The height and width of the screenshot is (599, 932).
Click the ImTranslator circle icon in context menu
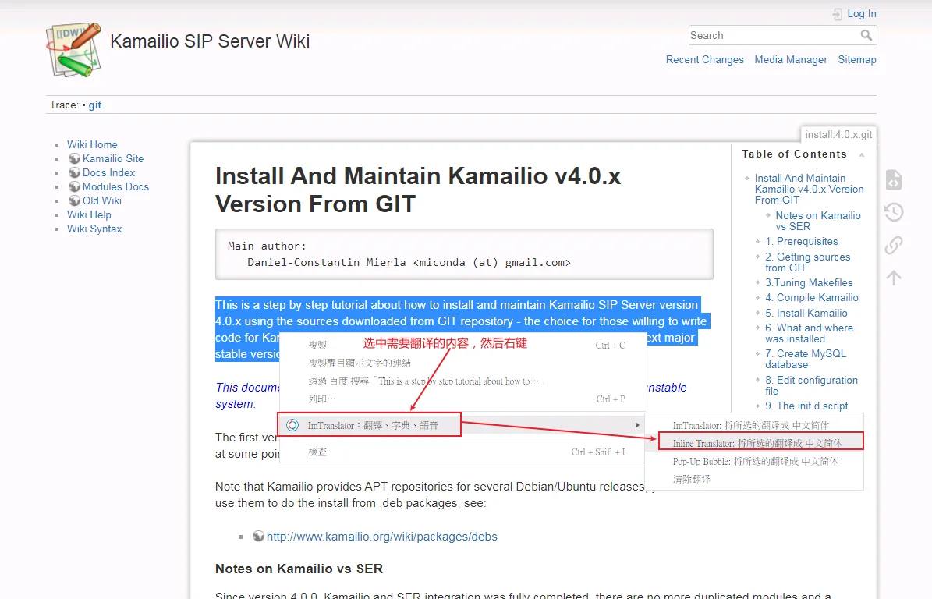(x=292, y=425)
